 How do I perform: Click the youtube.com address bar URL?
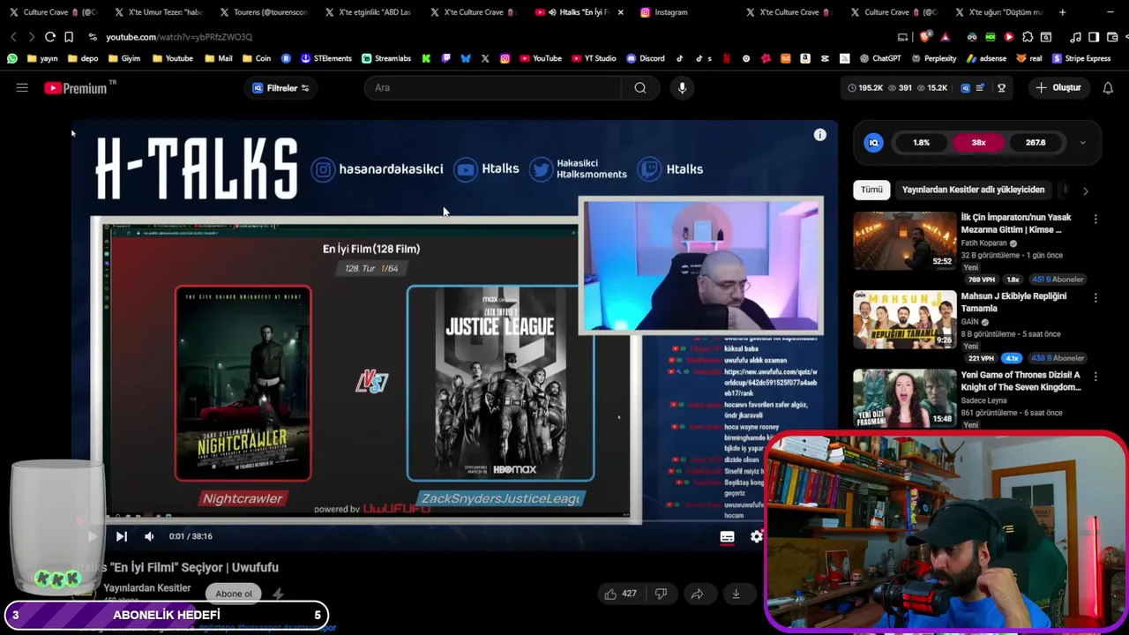pyautogui.click(x=179, y=37)
